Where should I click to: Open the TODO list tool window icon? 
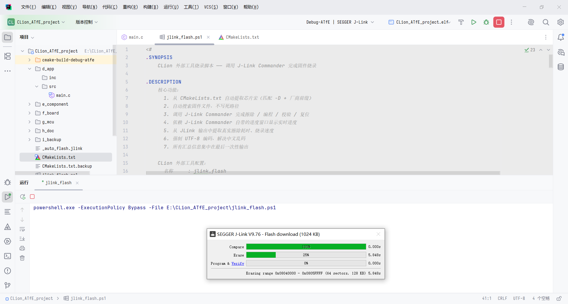pyautogui.click(x=8, y=212)
